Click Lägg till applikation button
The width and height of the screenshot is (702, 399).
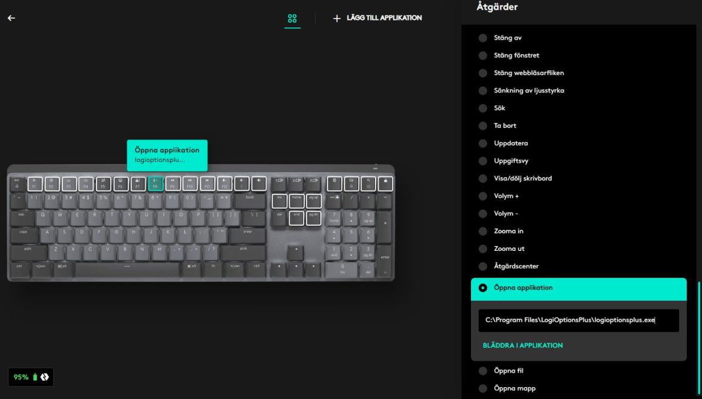(x=377, y=18)
